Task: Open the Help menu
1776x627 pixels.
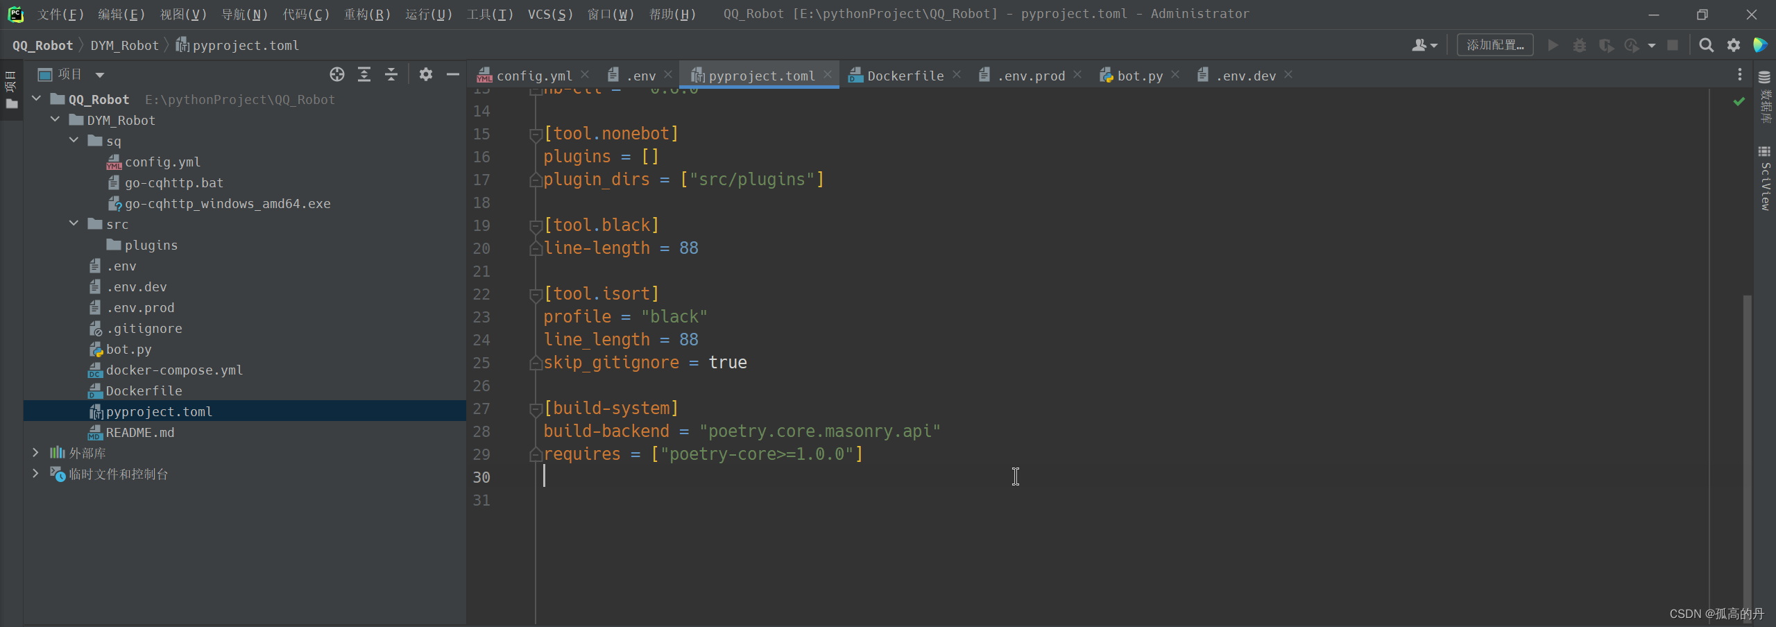Action: click(x=672, y=15)
